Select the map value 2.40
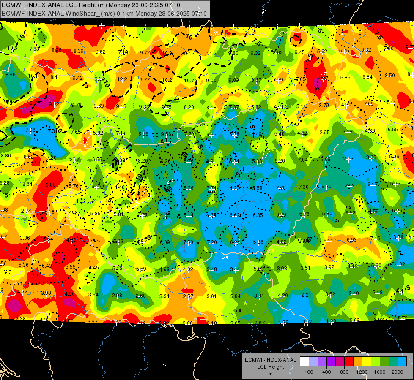This screenshot has height=380, width=414. pyautogui.click(x=354, y=293)
